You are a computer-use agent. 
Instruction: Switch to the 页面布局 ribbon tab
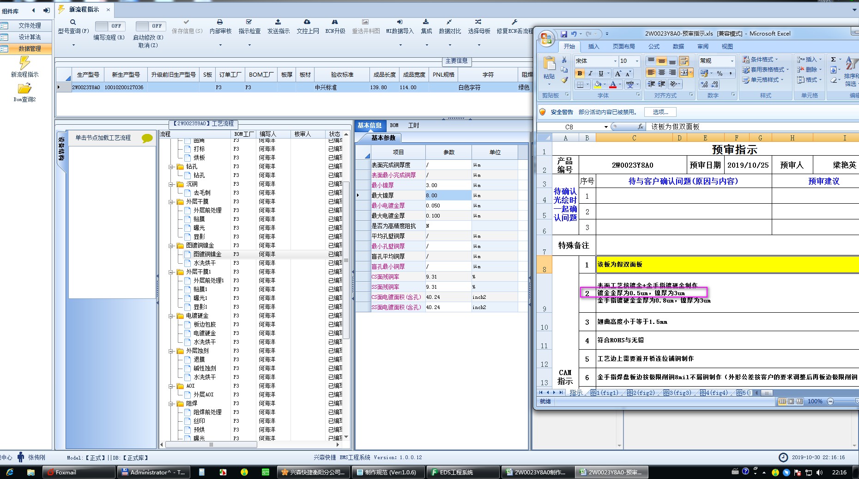[x=623, y=47]
